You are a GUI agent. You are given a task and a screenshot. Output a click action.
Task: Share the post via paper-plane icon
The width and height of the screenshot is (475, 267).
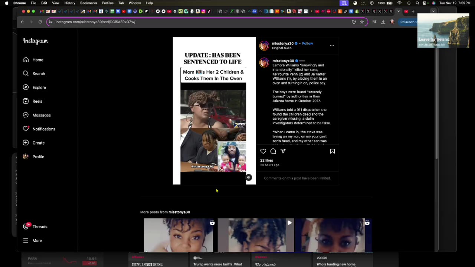(x=283, y=151)
